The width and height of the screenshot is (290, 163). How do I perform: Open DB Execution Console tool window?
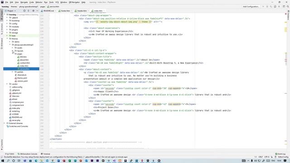[x=27, y=154]
